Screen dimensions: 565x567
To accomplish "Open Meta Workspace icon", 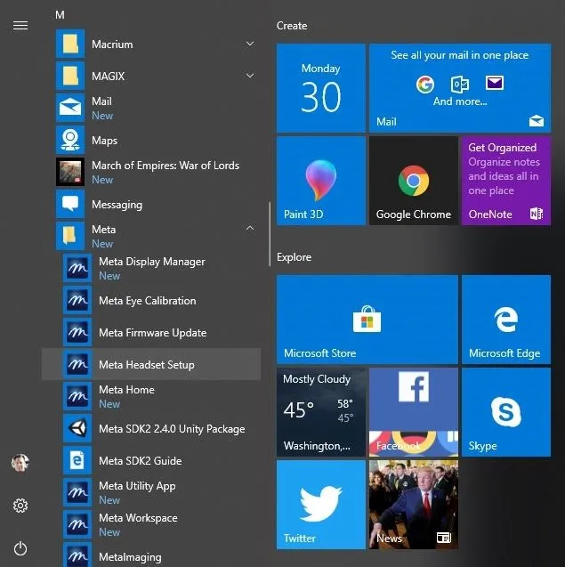I will point(77,524).
